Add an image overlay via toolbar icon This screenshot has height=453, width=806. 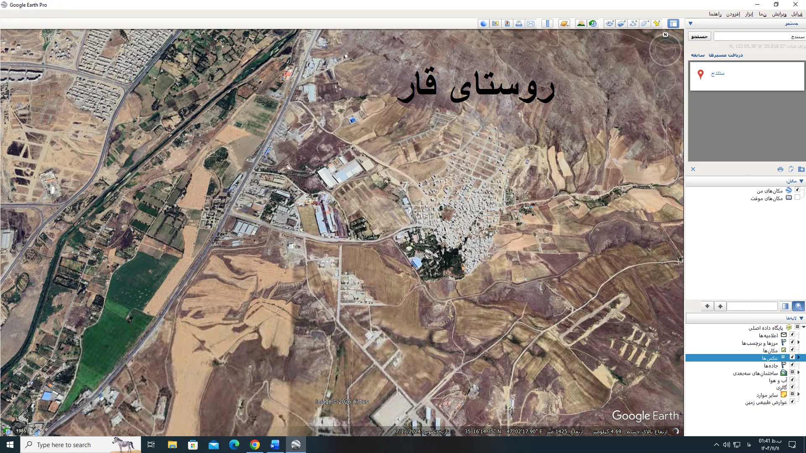(x=621, y=23)
